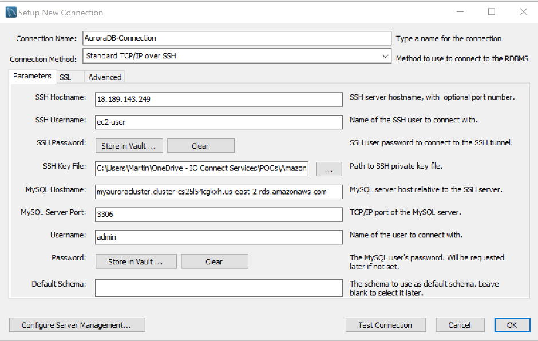Click the MySQL Workbench dolphin title icon
538x341 pixels.
click(x=11, y=13)
